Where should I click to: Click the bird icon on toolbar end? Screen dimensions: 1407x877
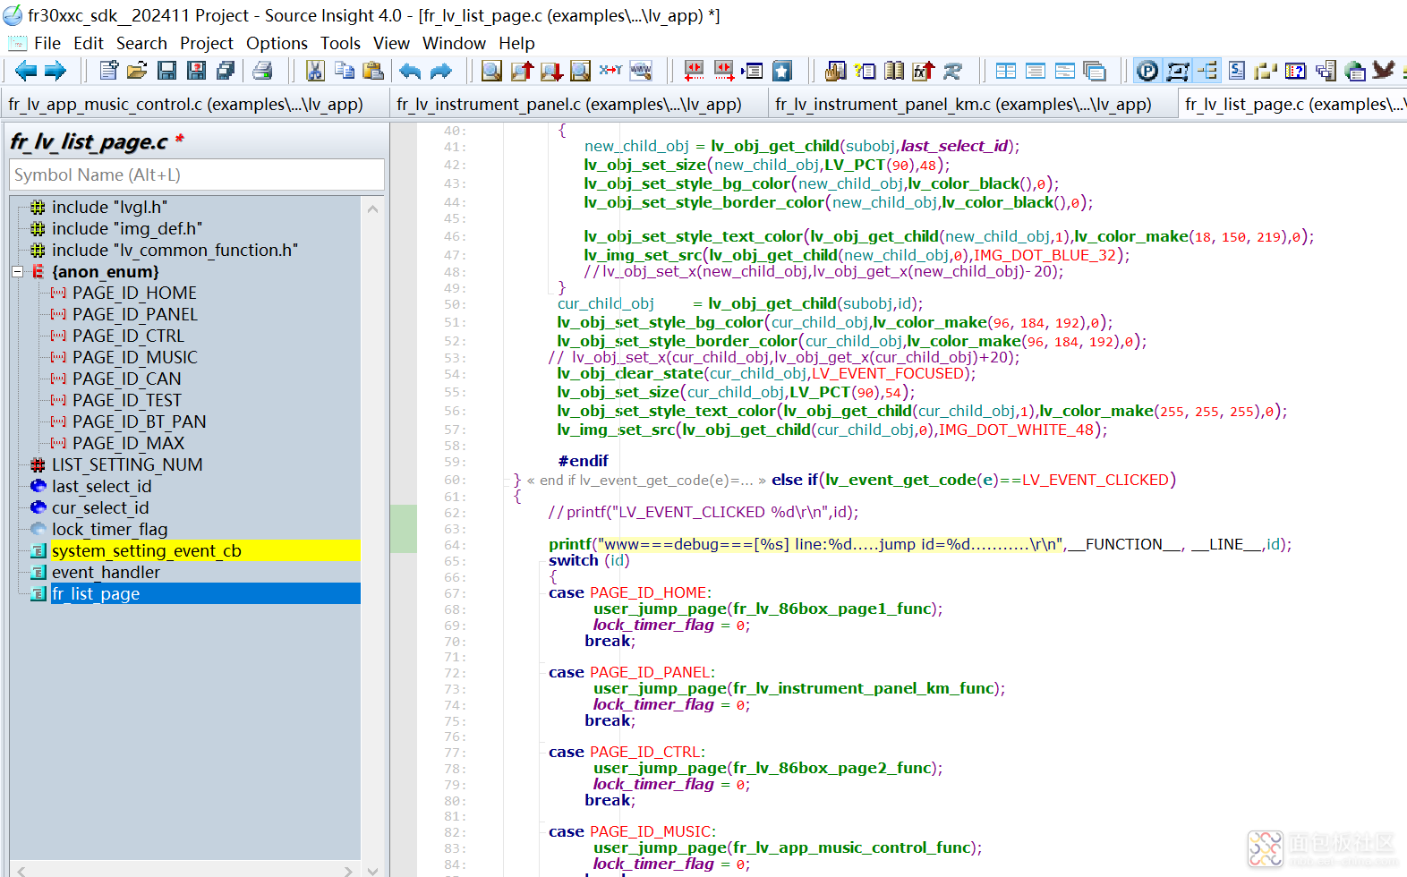click(1384, 71)
